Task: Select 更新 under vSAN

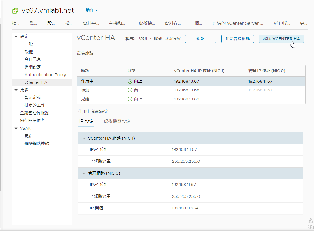Action: tap(29, 136)
